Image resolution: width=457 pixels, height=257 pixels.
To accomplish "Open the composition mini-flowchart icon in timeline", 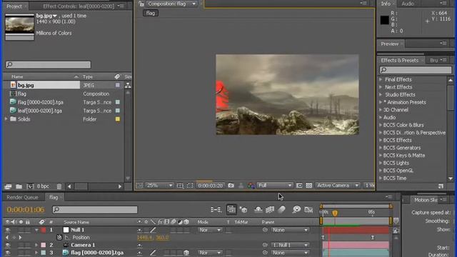I will (216, 209).
